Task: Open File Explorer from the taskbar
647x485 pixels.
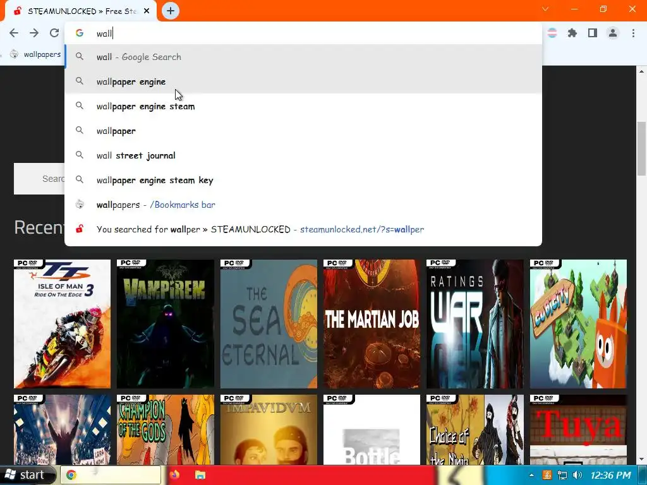Action: click(x=200, y=475)
